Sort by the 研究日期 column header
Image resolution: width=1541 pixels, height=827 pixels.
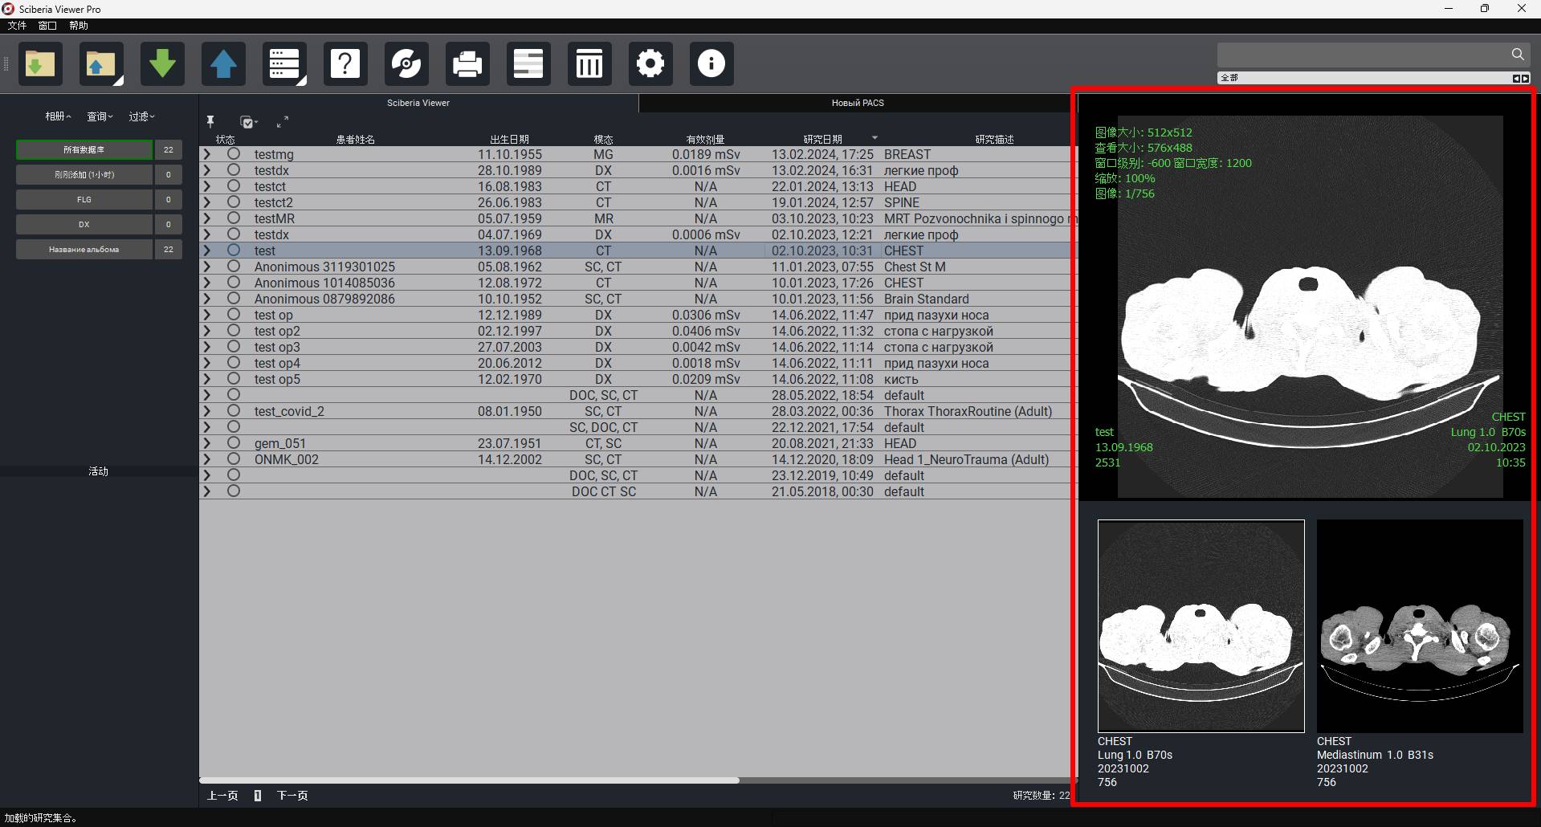tap(822, 139)
